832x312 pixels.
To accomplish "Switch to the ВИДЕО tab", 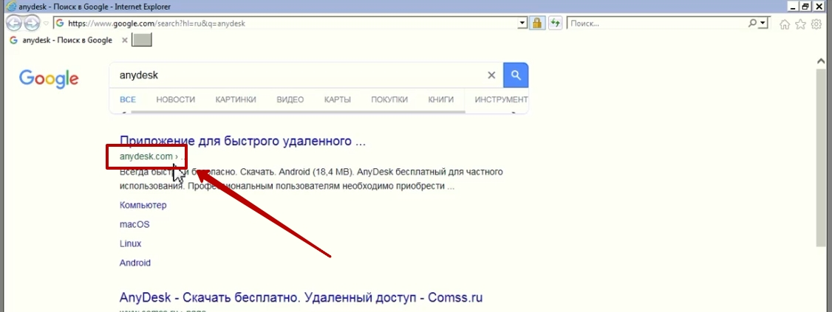I will [x=290, y=99].
